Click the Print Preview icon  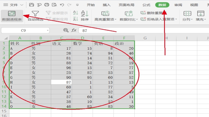[54, 5]
